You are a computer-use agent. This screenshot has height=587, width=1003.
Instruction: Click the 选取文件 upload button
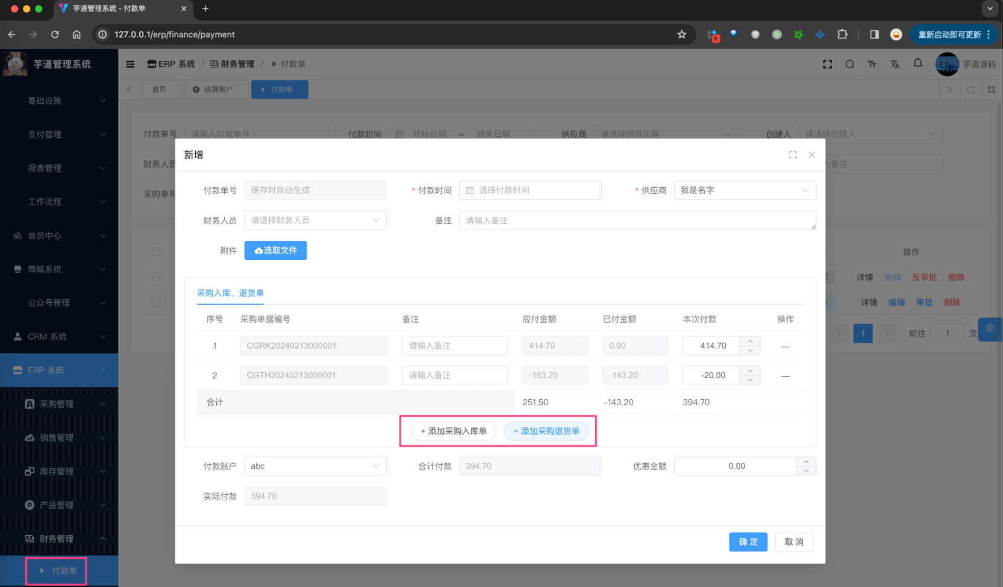(x=275, y=250)
